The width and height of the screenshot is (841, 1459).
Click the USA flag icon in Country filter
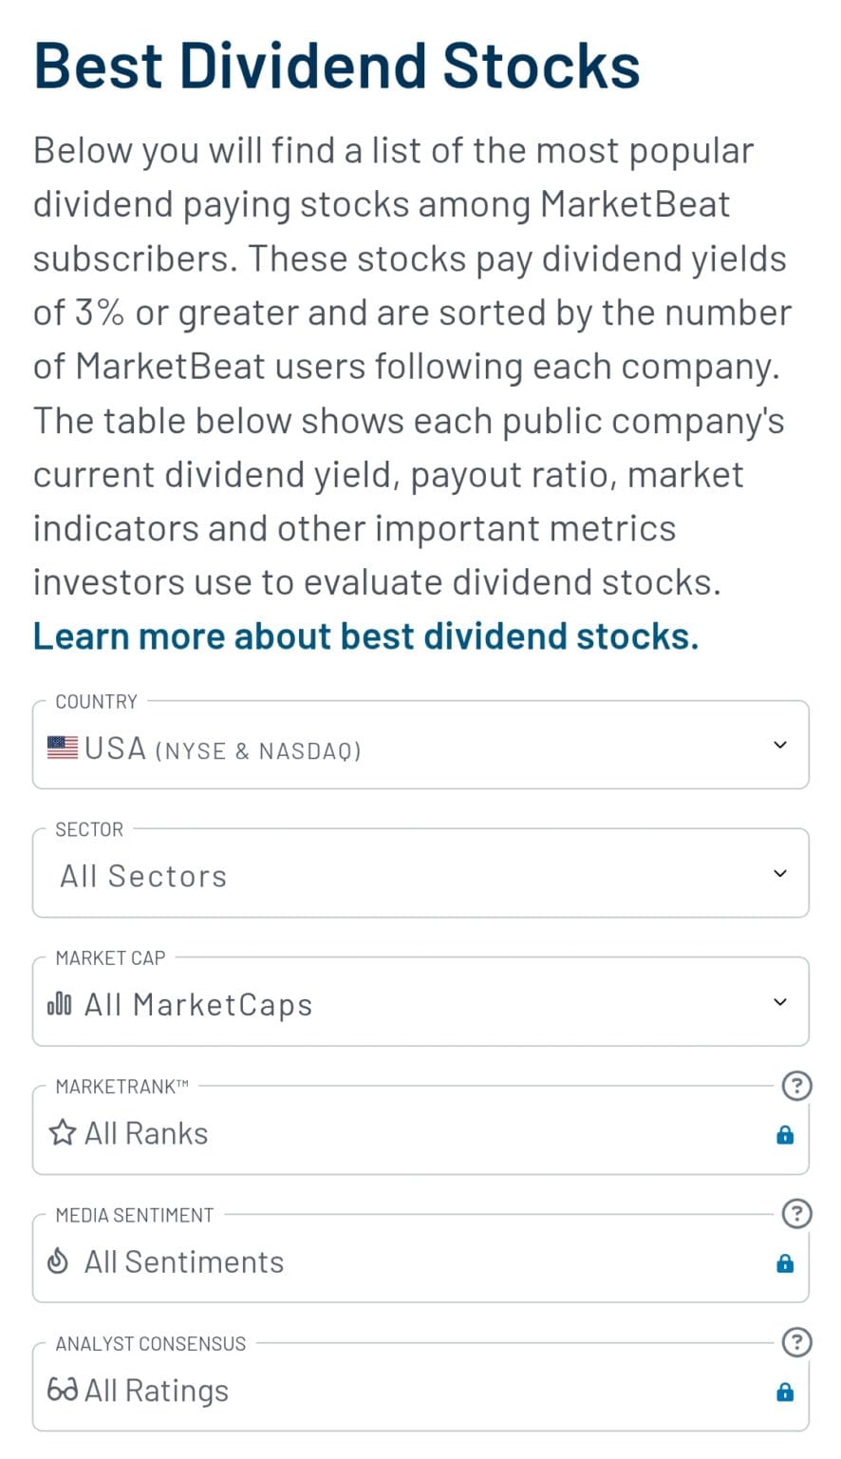[x=61, y=748]
